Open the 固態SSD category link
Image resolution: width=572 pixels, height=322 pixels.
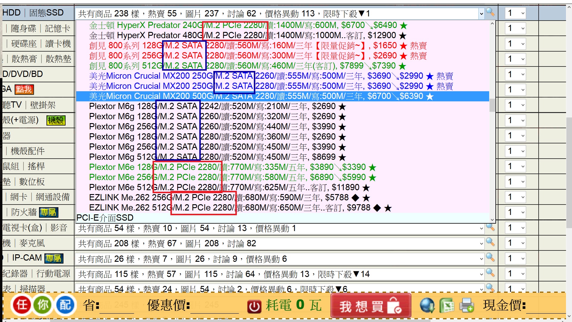[46, 13]
